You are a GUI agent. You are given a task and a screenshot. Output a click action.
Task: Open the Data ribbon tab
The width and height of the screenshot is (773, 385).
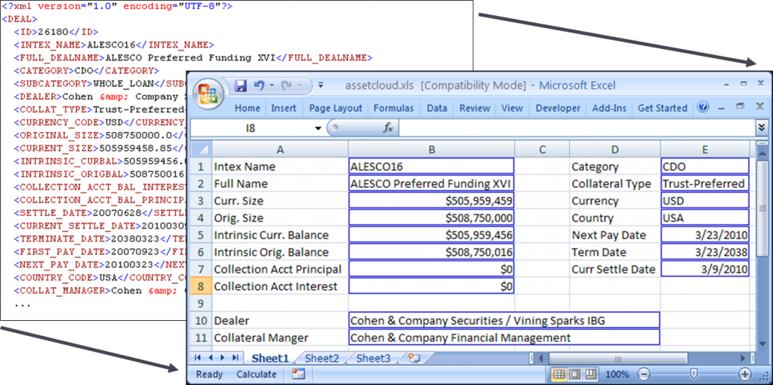[x=437, y=109]
